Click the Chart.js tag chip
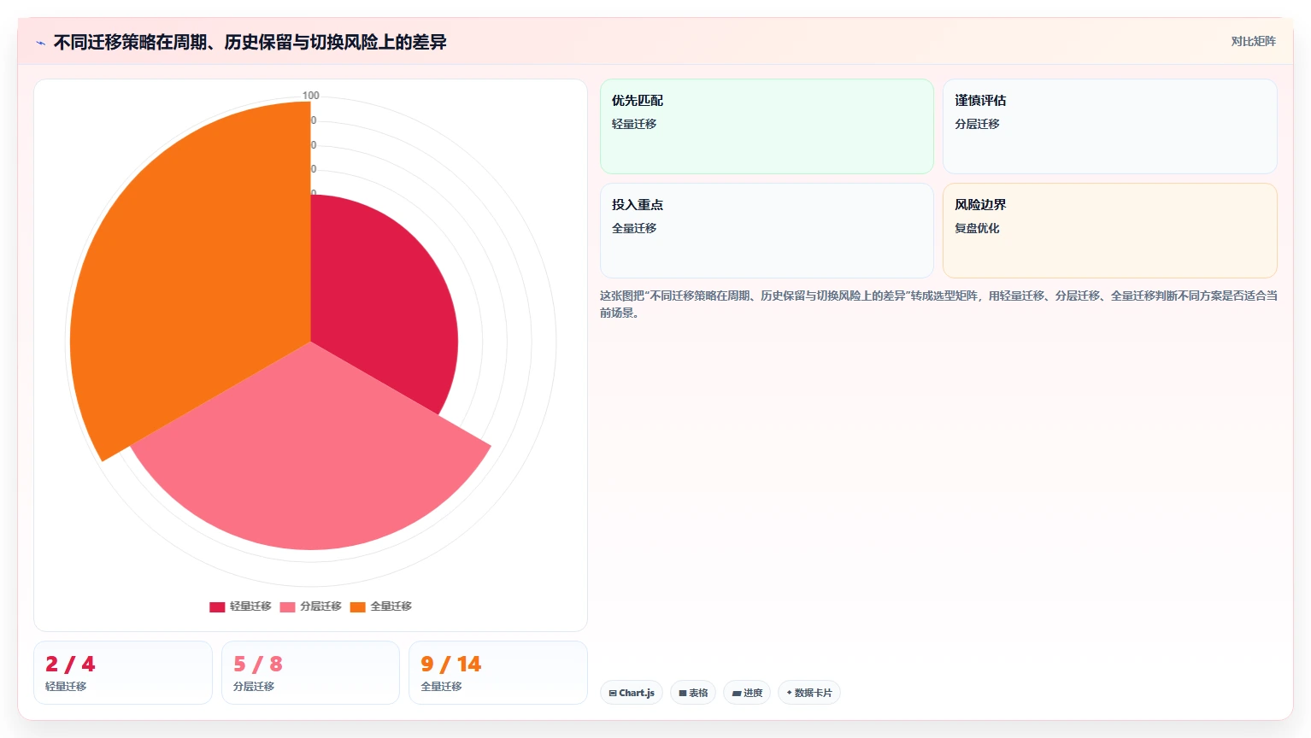Viewport: 1311px width, 738px height. [632, 693]
